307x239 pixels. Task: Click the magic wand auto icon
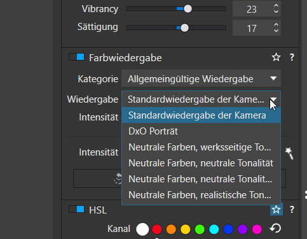click(x=289, y=153)
